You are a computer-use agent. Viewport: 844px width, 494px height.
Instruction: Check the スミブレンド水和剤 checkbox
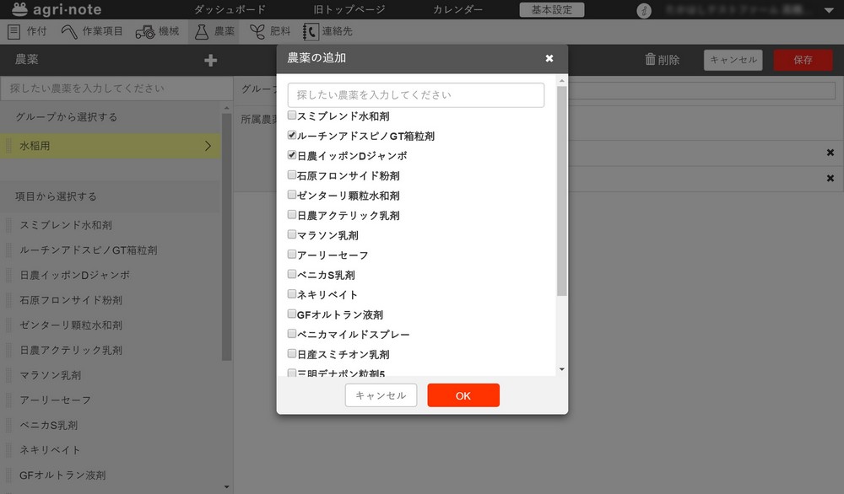coord(292,115)
